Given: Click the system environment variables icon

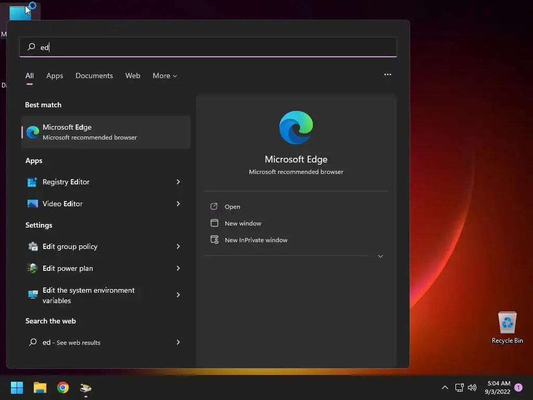Looking at the screenshot, I should click(33, 295).
